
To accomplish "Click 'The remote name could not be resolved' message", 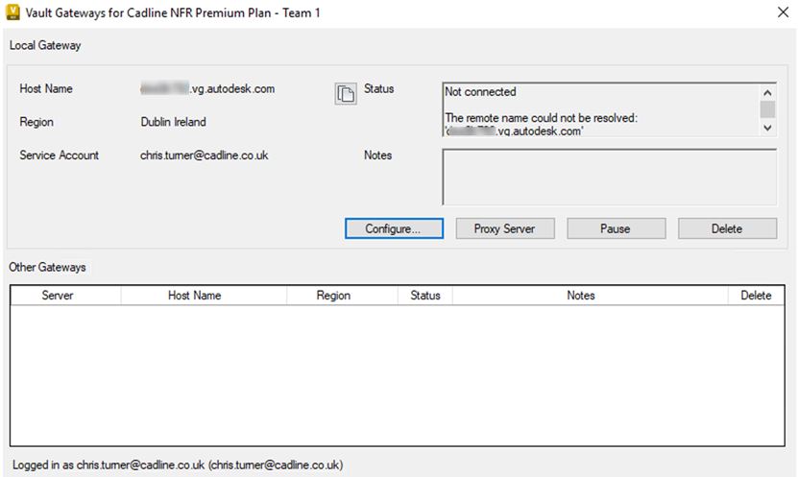I will (542, 118).
